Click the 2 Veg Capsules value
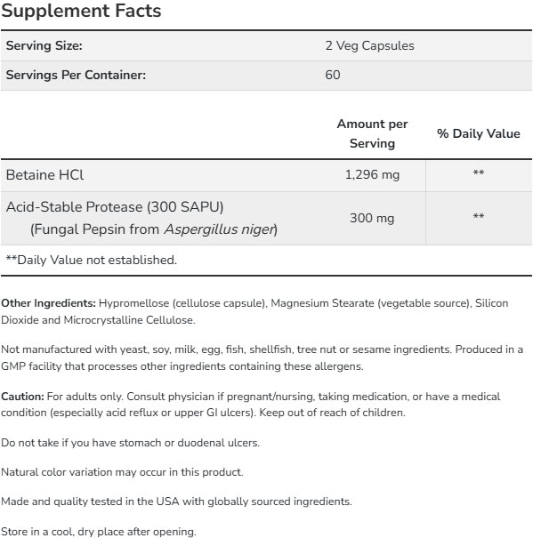 (x=369, y=45)
